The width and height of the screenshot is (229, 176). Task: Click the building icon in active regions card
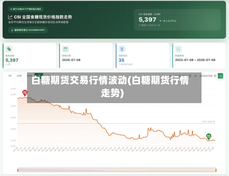[x=122, y=49]
